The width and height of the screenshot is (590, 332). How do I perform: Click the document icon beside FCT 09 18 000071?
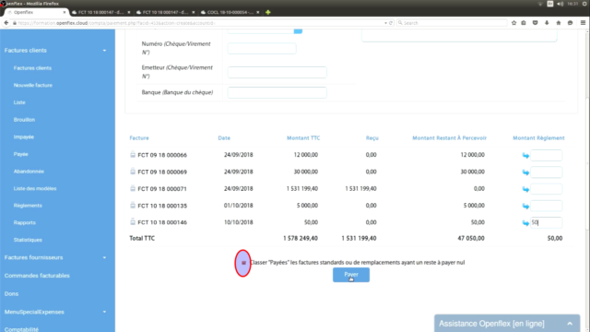click(x=133, y=188)
